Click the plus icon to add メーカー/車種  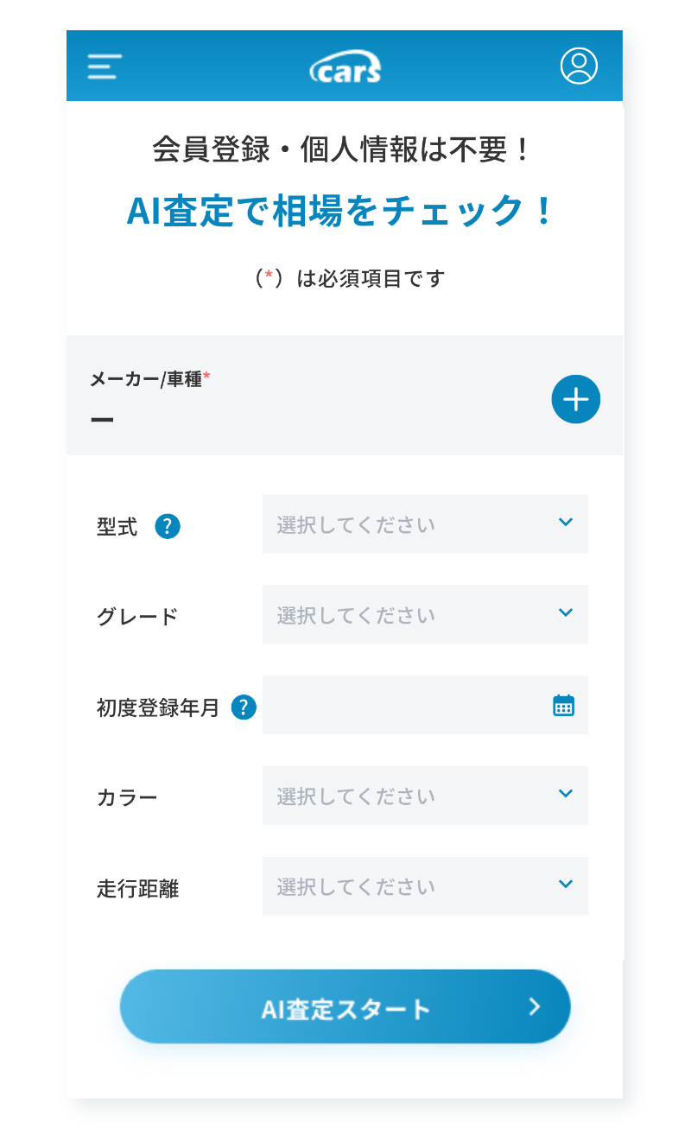point(575,399)
